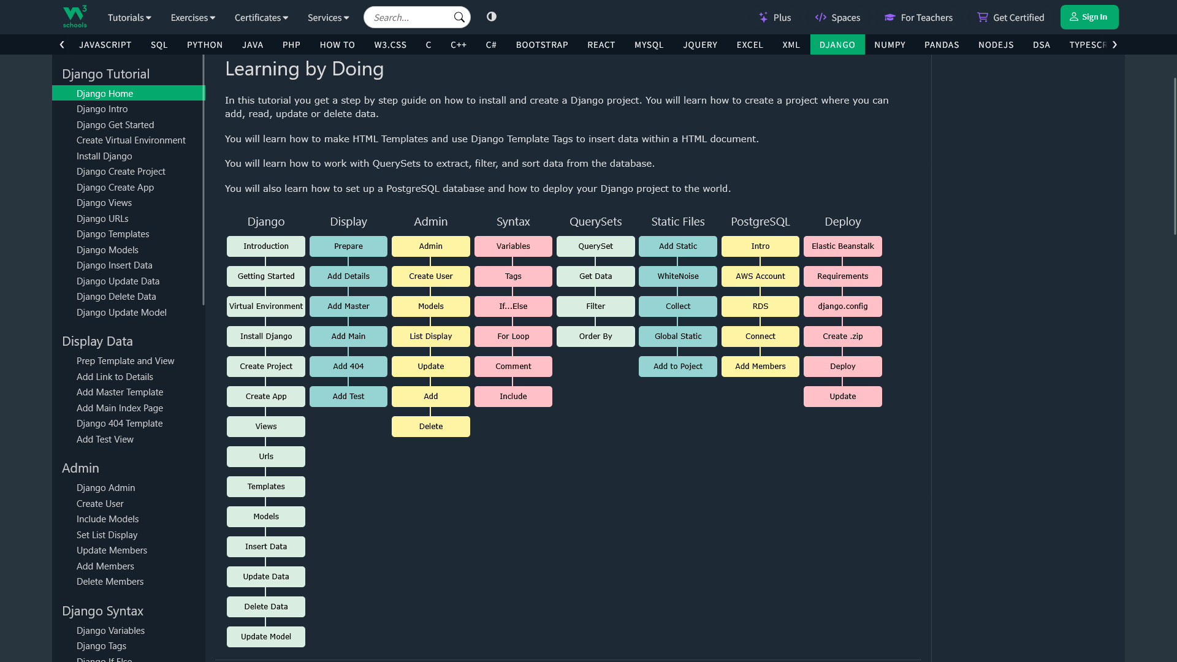This screenshot has width=1177, height=662.
Task: Click the Insert Data flowchart box
Action: point(266,547)
